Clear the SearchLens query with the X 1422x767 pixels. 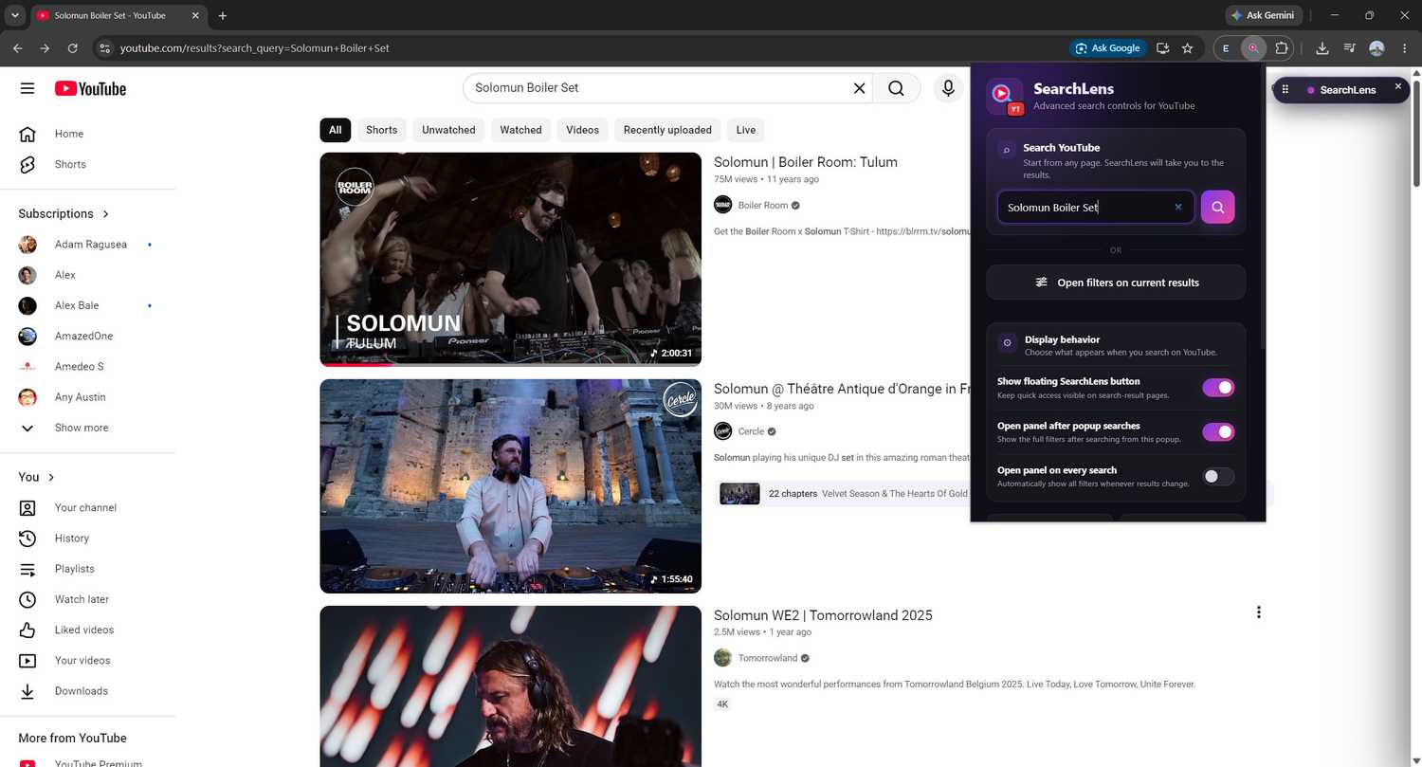1178,207
